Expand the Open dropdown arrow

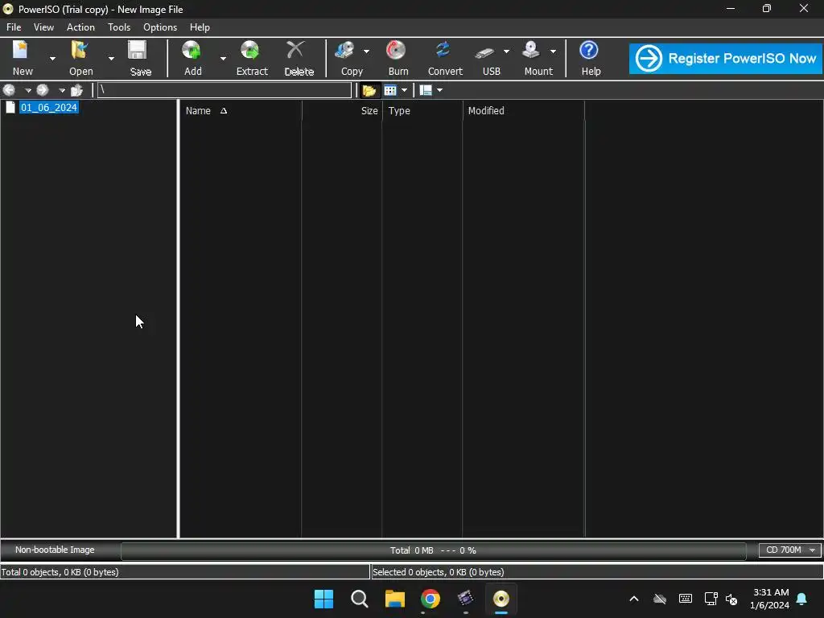pos(111,58)
